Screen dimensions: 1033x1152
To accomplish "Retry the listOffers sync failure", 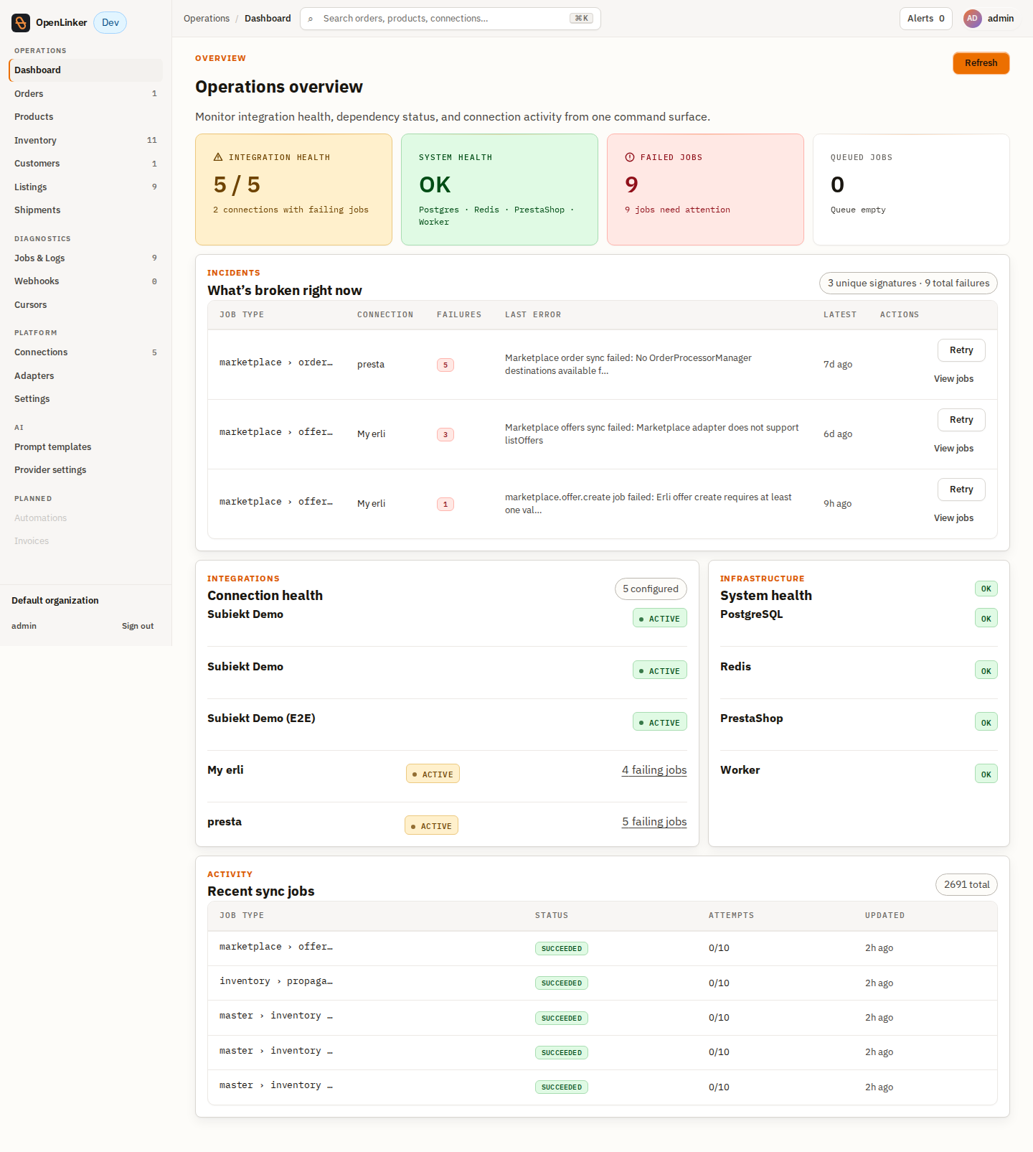I will coord(961,420).
